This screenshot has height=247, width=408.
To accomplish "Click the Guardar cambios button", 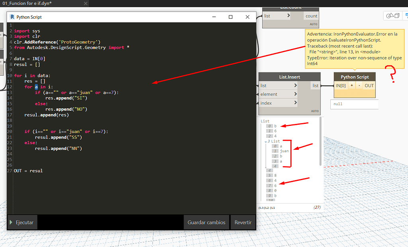I will click(x=206, y=222).
